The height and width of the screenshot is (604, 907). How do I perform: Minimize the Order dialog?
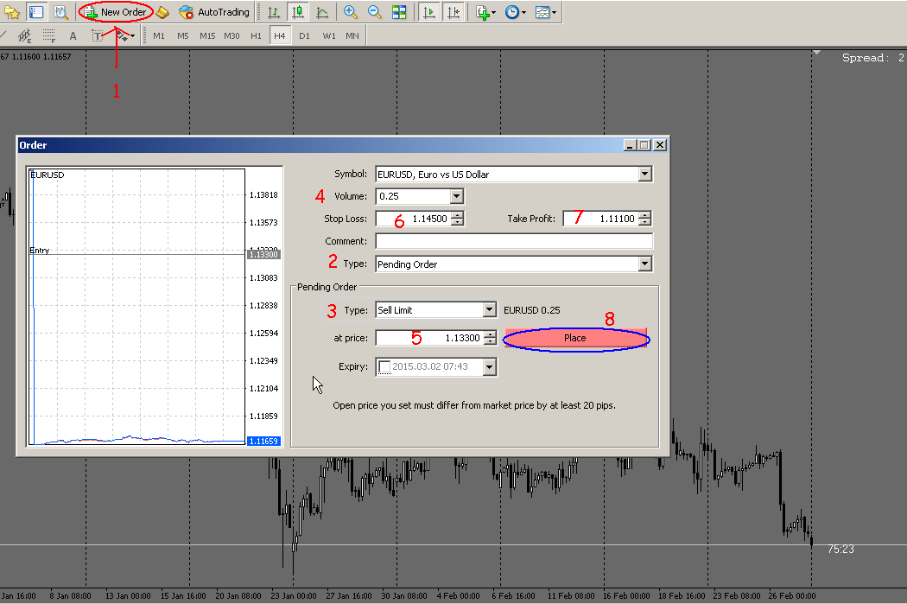point(630,145)
